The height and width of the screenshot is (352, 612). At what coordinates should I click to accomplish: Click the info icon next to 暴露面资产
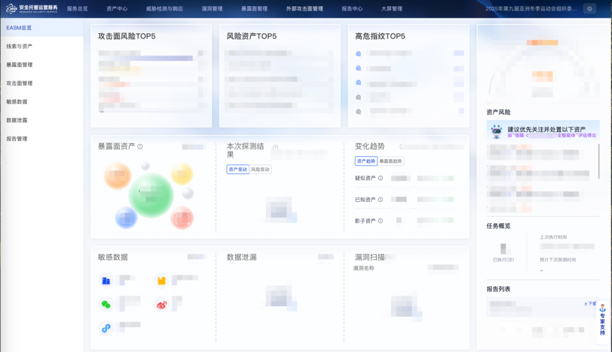(140, 147)
